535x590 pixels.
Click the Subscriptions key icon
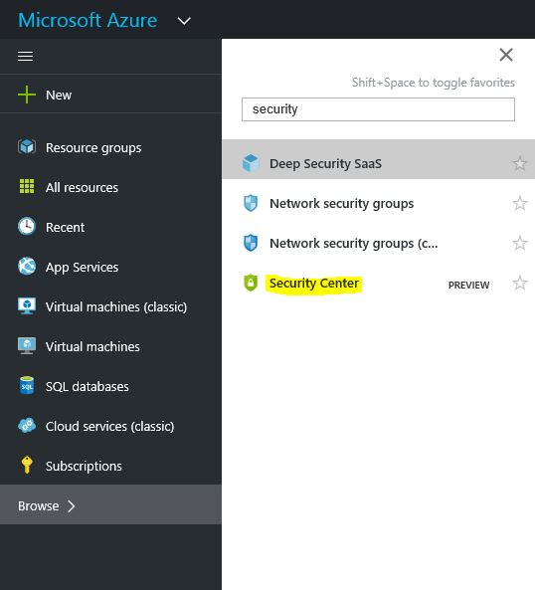[27, 465]
